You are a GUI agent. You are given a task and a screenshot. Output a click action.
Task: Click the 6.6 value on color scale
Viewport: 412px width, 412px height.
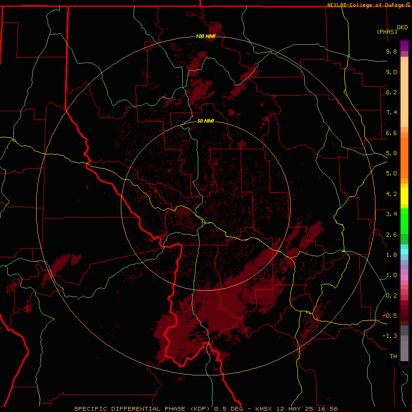click(x=391, y=133)
